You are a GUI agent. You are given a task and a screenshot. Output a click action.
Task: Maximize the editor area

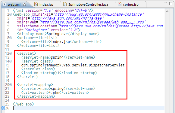(x=171, y=4)
